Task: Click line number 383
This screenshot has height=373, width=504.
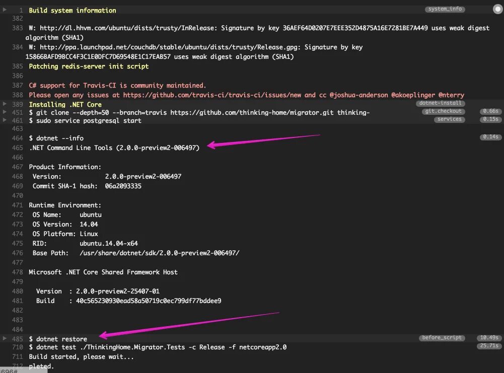Action: pos(17,28)
